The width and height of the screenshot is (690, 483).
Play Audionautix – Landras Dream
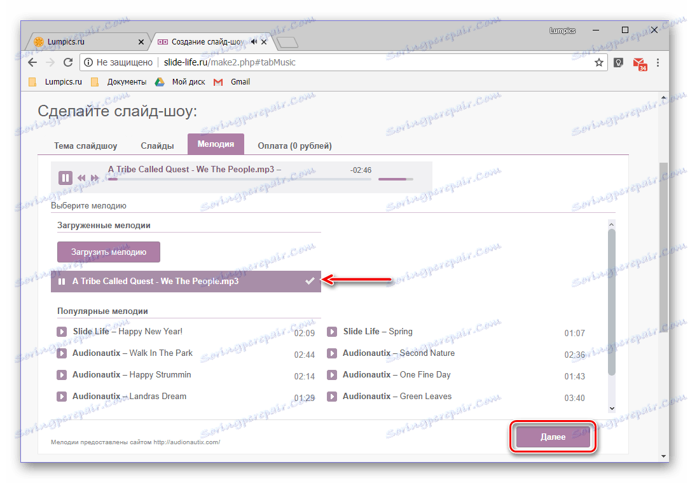(62, 397)
